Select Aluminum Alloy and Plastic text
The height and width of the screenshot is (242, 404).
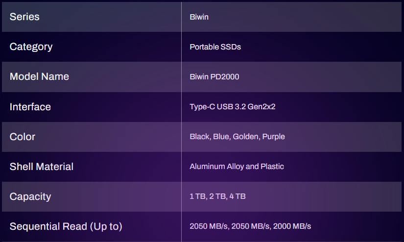point(237,167)
